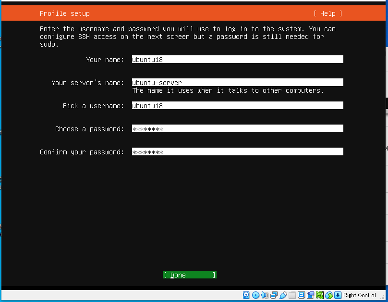Open the network adapter status icon
Screen dimensions: 388x302
point(274,295)
